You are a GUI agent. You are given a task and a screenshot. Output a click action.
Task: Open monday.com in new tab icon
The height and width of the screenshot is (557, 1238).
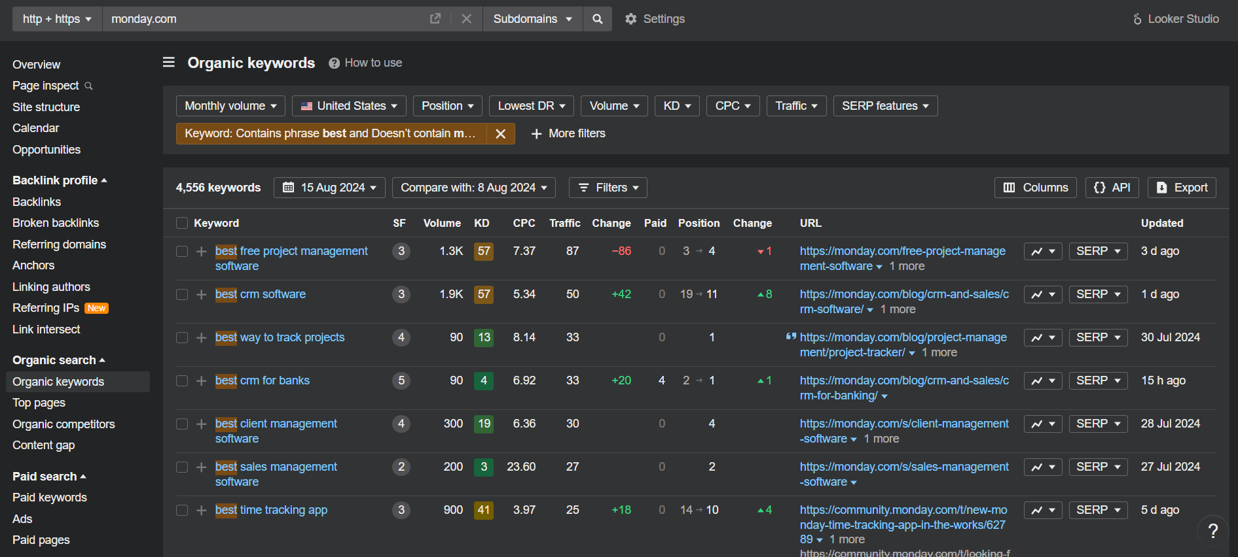click(x=435, y=19)
